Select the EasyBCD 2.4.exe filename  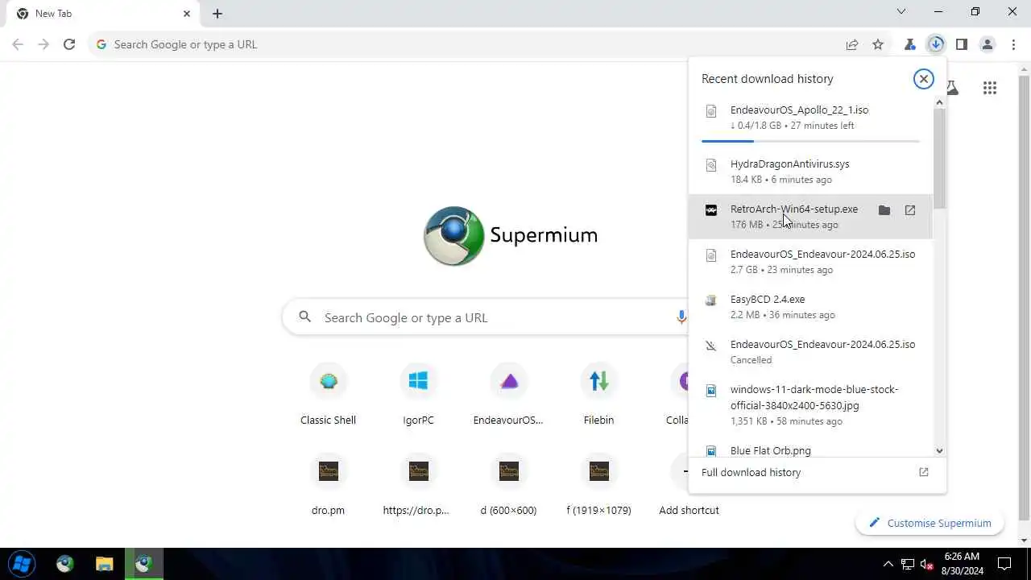coord(768,299)
